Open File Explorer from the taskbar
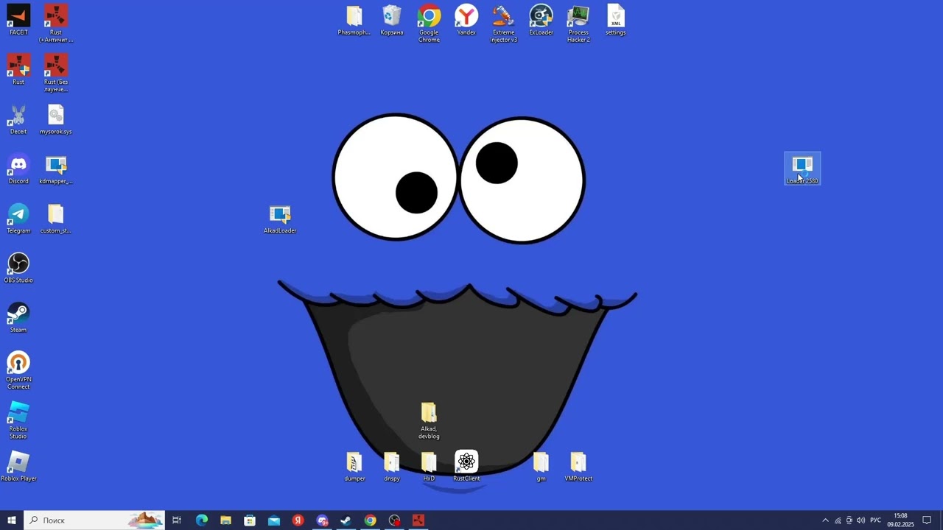Screen dimensions: 943x530 coord(225,520)
